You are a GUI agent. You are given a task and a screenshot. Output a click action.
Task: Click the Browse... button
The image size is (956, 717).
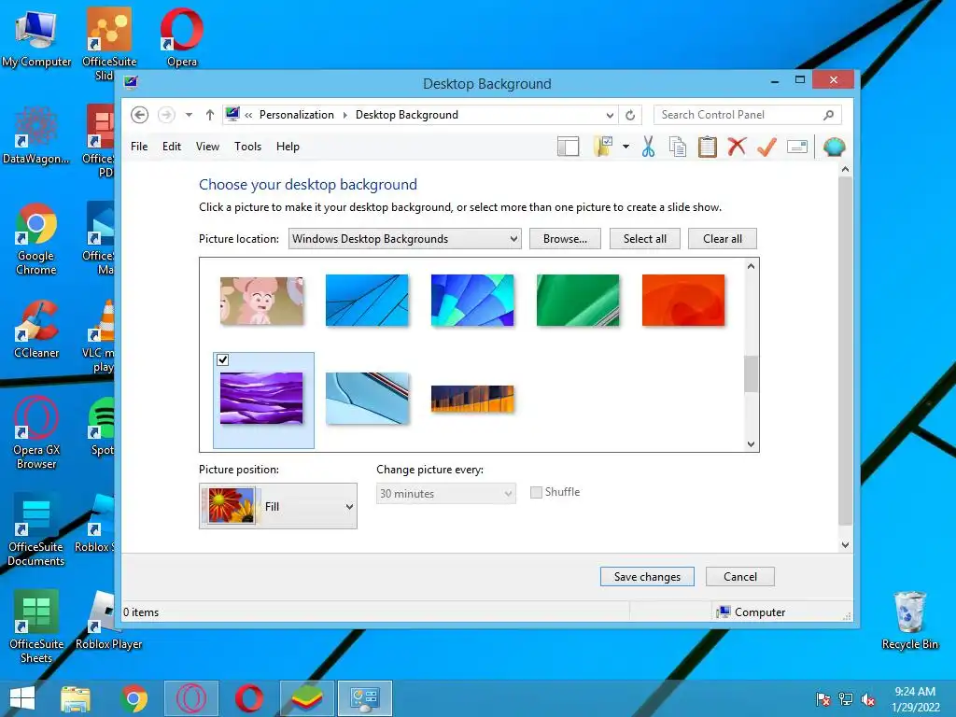coord(565,238)
